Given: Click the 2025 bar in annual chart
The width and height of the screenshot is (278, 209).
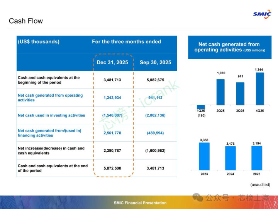Looking at the screenshot, I should tap(257, 158).
